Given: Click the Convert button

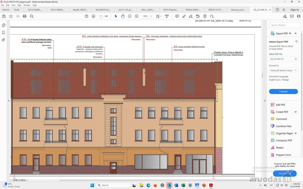Looking at the screenshot, I should (x=283, y=91).
